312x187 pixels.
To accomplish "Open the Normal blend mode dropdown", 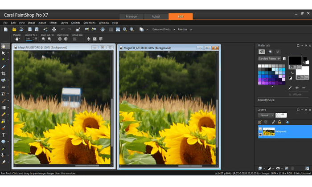I will (266, 115).
